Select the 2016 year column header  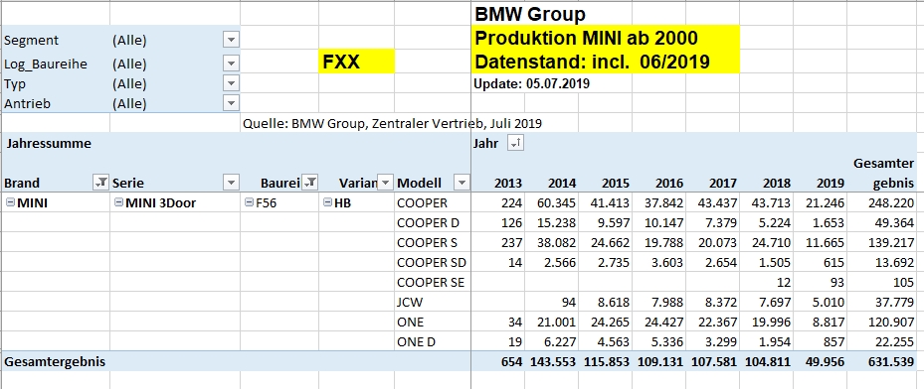(x=670, y=183)
